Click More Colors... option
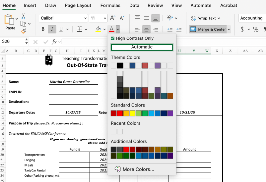This screenshot has height=182, width=266. (x=138, y=169)
